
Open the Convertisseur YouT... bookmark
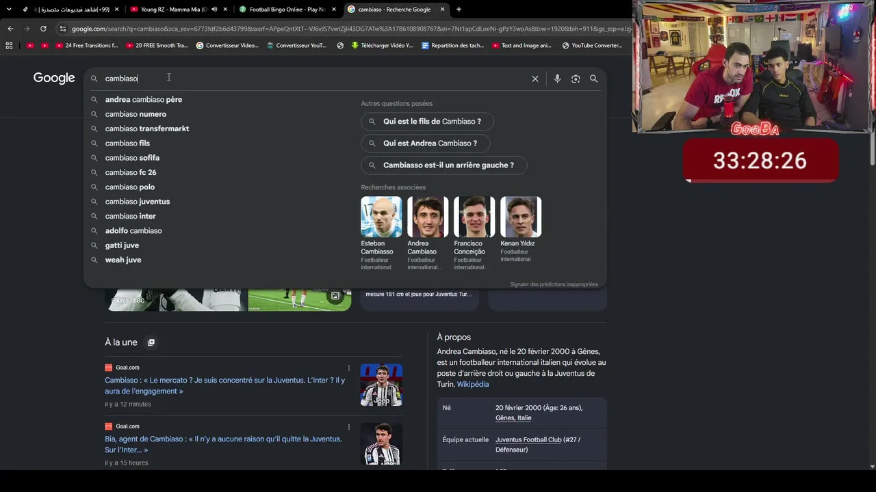[x=297, y=46]
